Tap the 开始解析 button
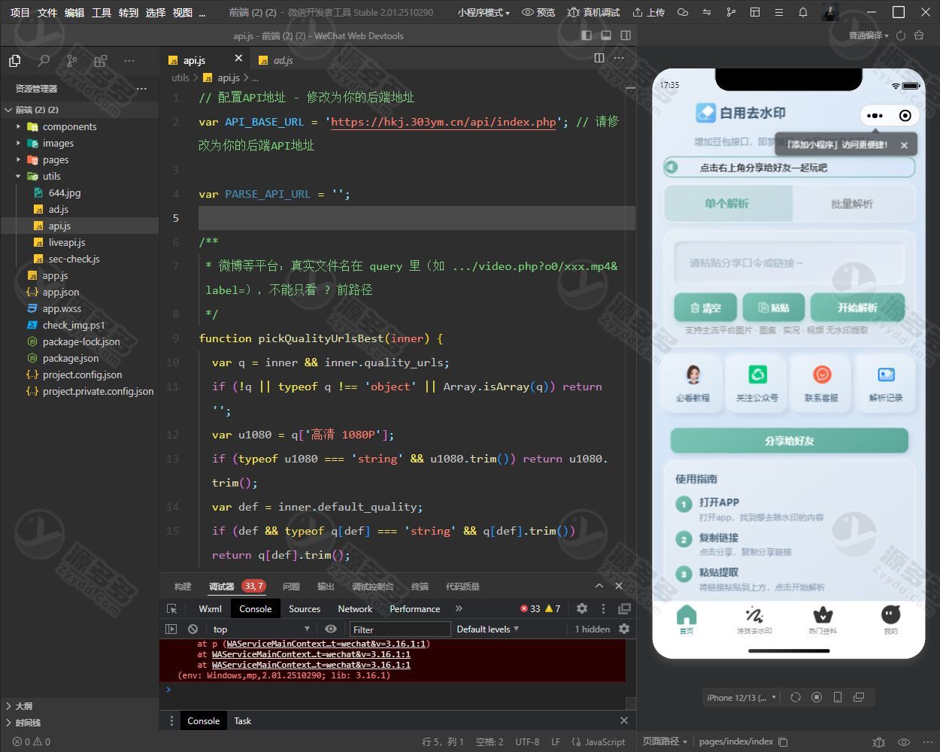This screenshot has width=940, height=752. [857, 308]
